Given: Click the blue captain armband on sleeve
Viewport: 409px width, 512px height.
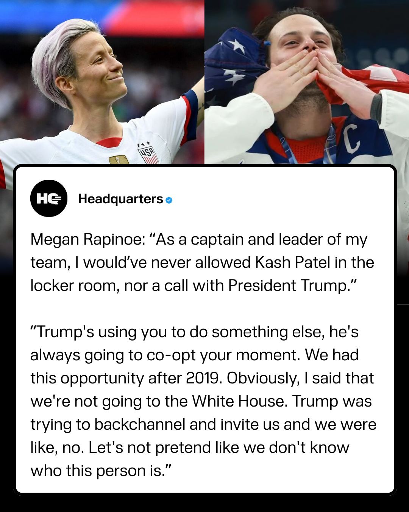Looking at the screenshot, I should (x=190, y=113).
